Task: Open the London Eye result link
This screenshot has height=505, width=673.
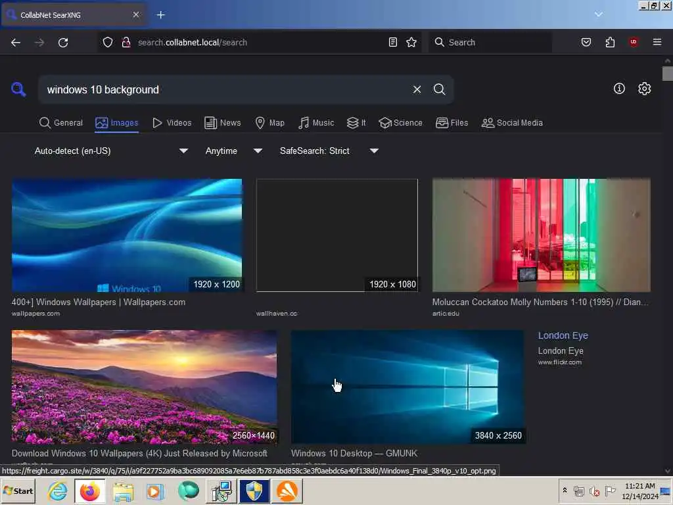Action: click(563, 335)
